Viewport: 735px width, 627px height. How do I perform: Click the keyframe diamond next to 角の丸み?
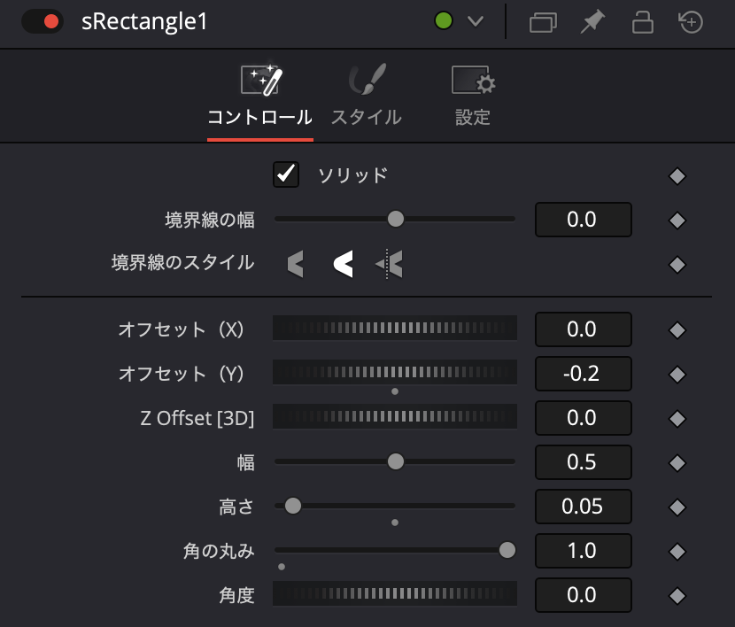pos(677,550)
